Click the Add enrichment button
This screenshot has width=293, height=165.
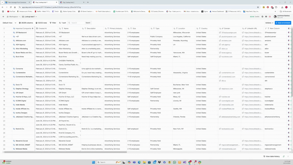tap(283, 23)
